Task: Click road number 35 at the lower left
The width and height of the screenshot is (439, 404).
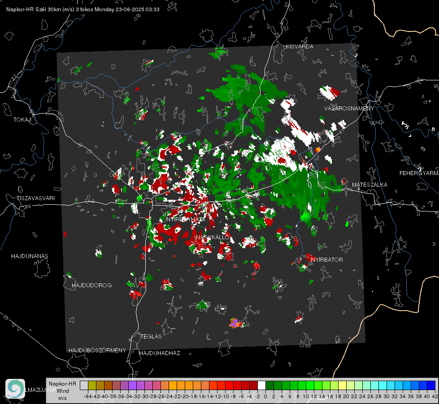Action: point(5,317)
